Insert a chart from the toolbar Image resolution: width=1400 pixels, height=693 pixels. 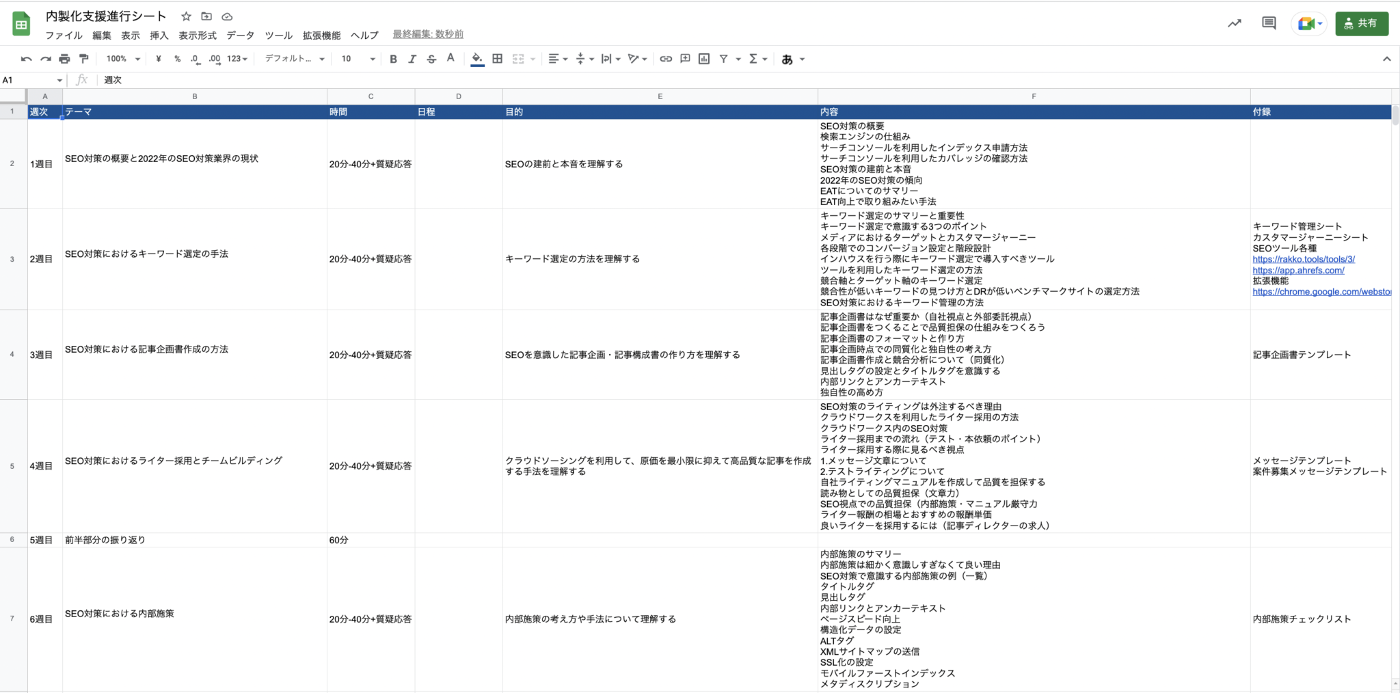point(704,59)
